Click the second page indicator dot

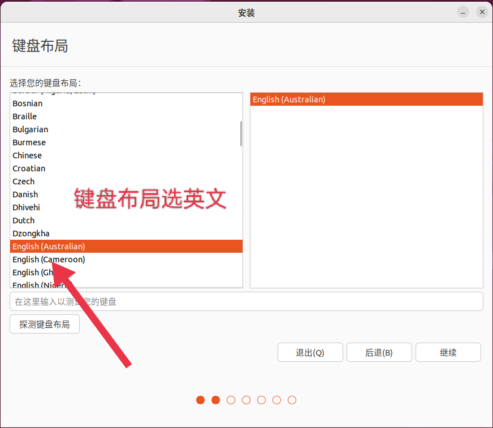(215, 400)
